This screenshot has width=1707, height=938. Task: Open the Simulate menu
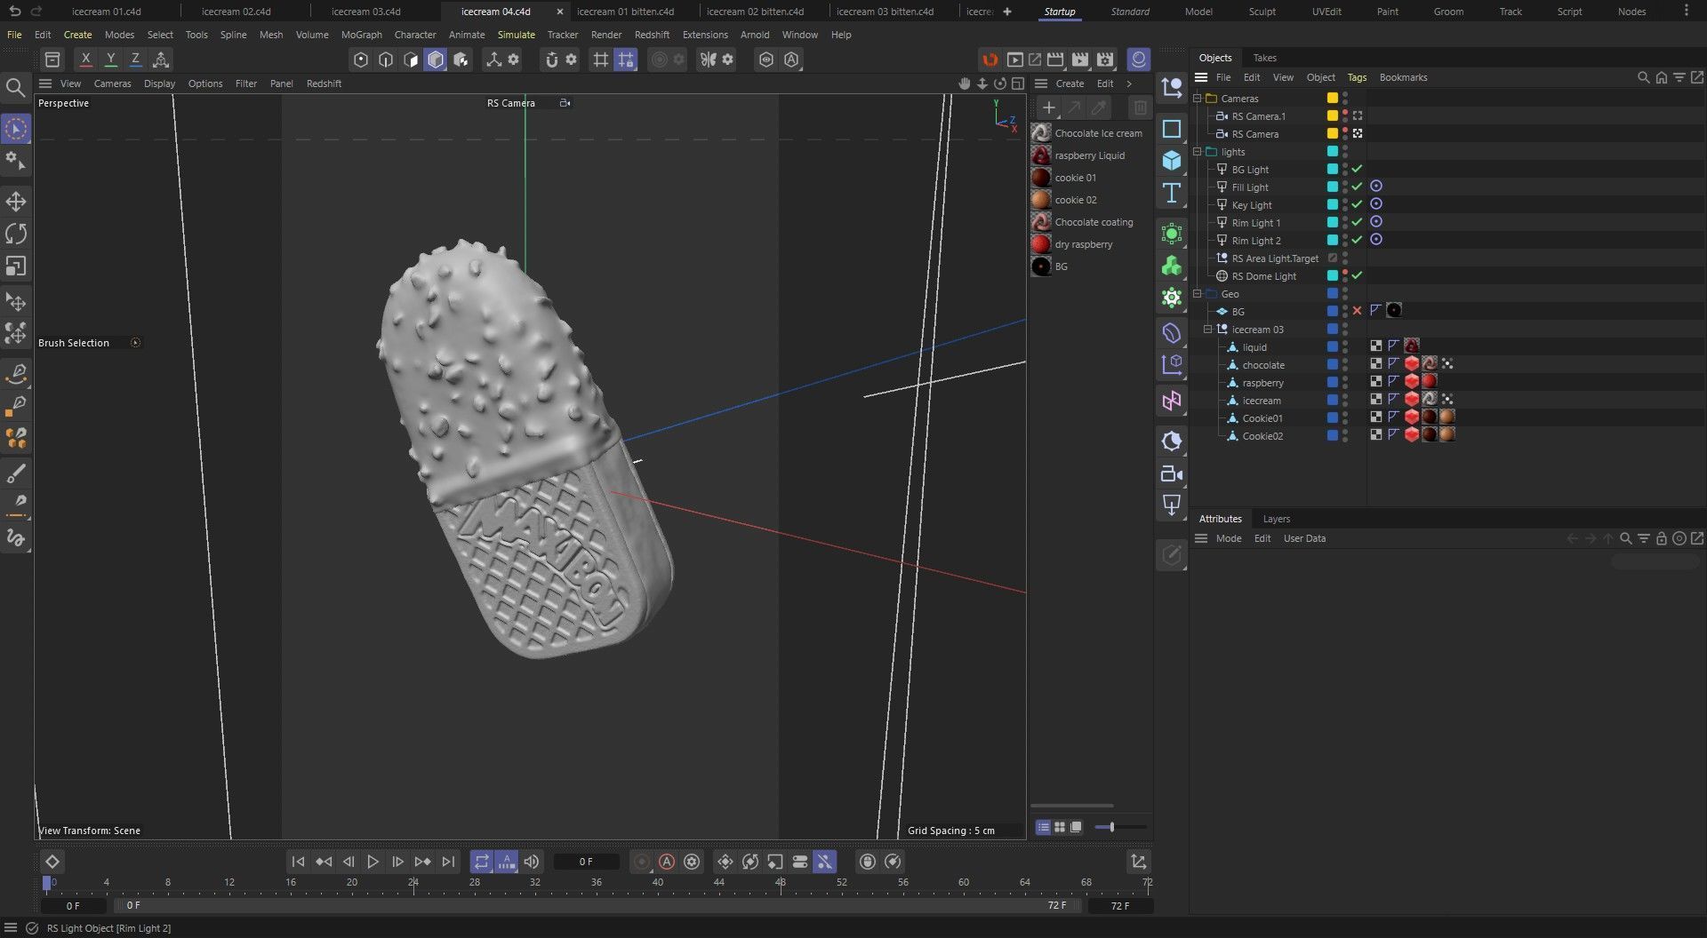[x=516, y=35]
